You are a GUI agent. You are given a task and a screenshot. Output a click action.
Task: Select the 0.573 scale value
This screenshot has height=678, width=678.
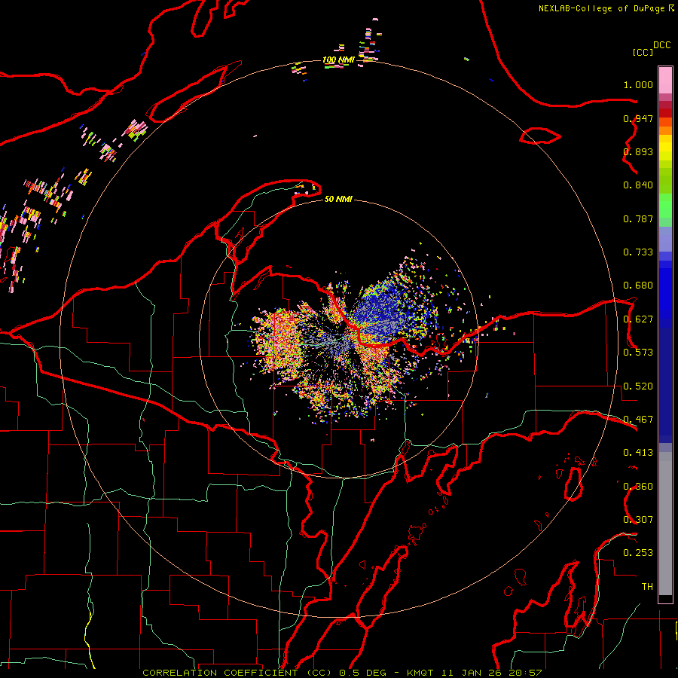pyautogui.click(x=638, y=353)
